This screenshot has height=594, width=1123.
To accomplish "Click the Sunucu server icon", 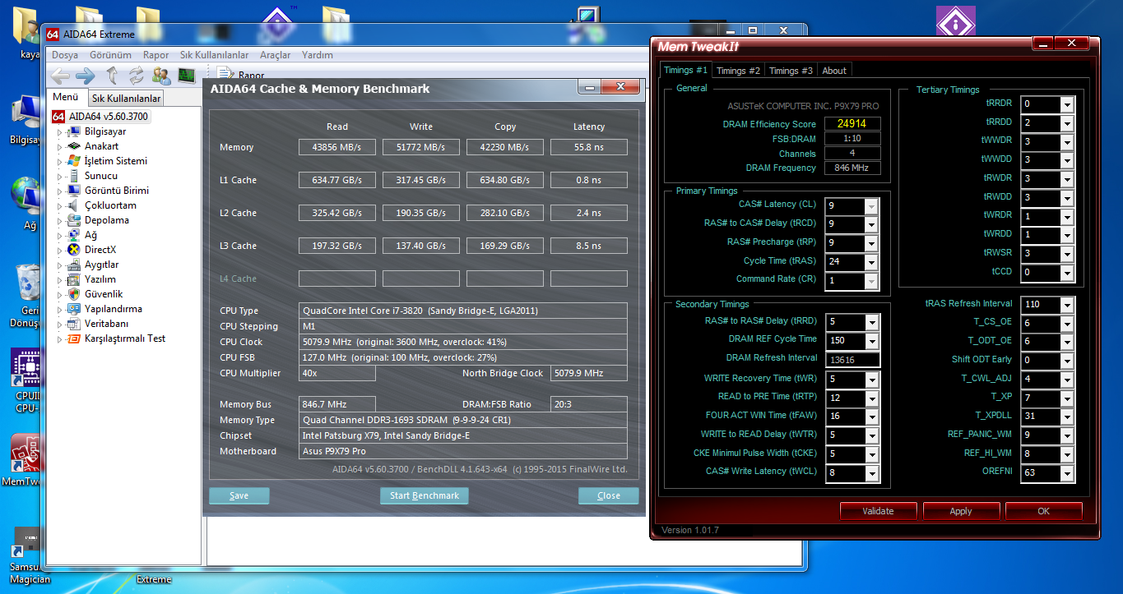I will tap(74, 176).
